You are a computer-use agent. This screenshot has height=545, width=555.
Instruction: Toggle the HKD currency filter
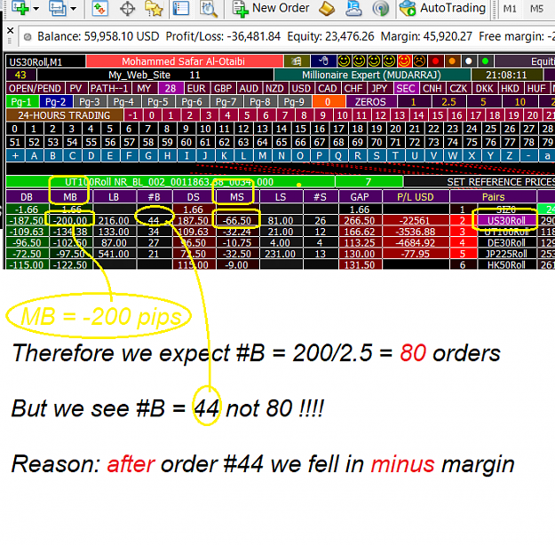tap(510, 88)
